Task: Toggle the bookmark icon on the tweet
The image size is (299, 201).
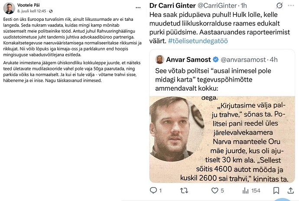Action: tap(276, 191)
